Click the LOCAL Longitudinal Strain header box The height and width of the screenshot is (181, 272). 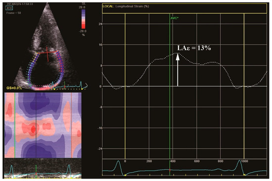(x=184, y=8)
